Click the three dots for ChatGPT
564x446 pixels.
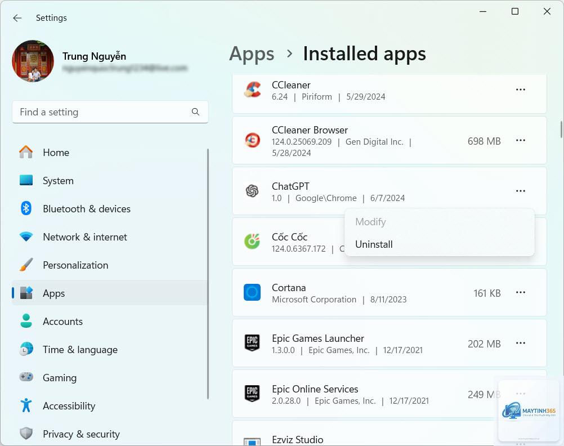521,191
